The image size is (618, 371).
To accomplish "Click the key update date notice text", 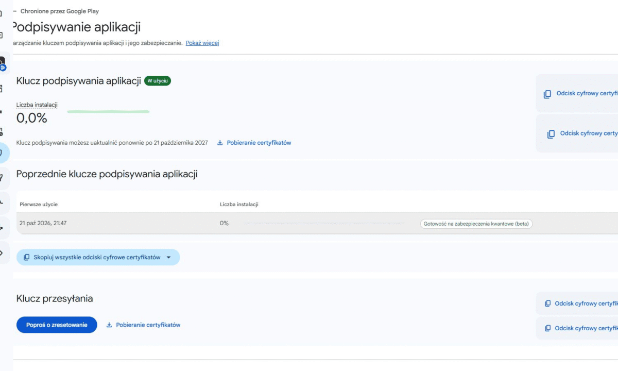I will point(112,143).
